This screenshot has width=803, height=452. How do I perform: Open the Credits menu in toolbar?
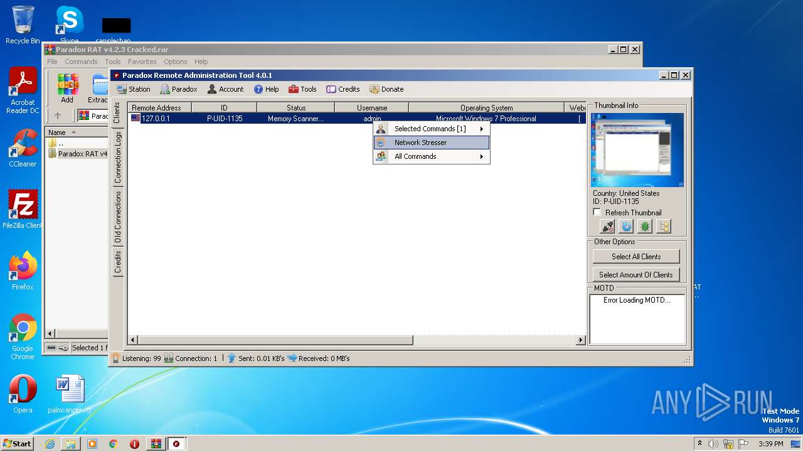point(343,89)
